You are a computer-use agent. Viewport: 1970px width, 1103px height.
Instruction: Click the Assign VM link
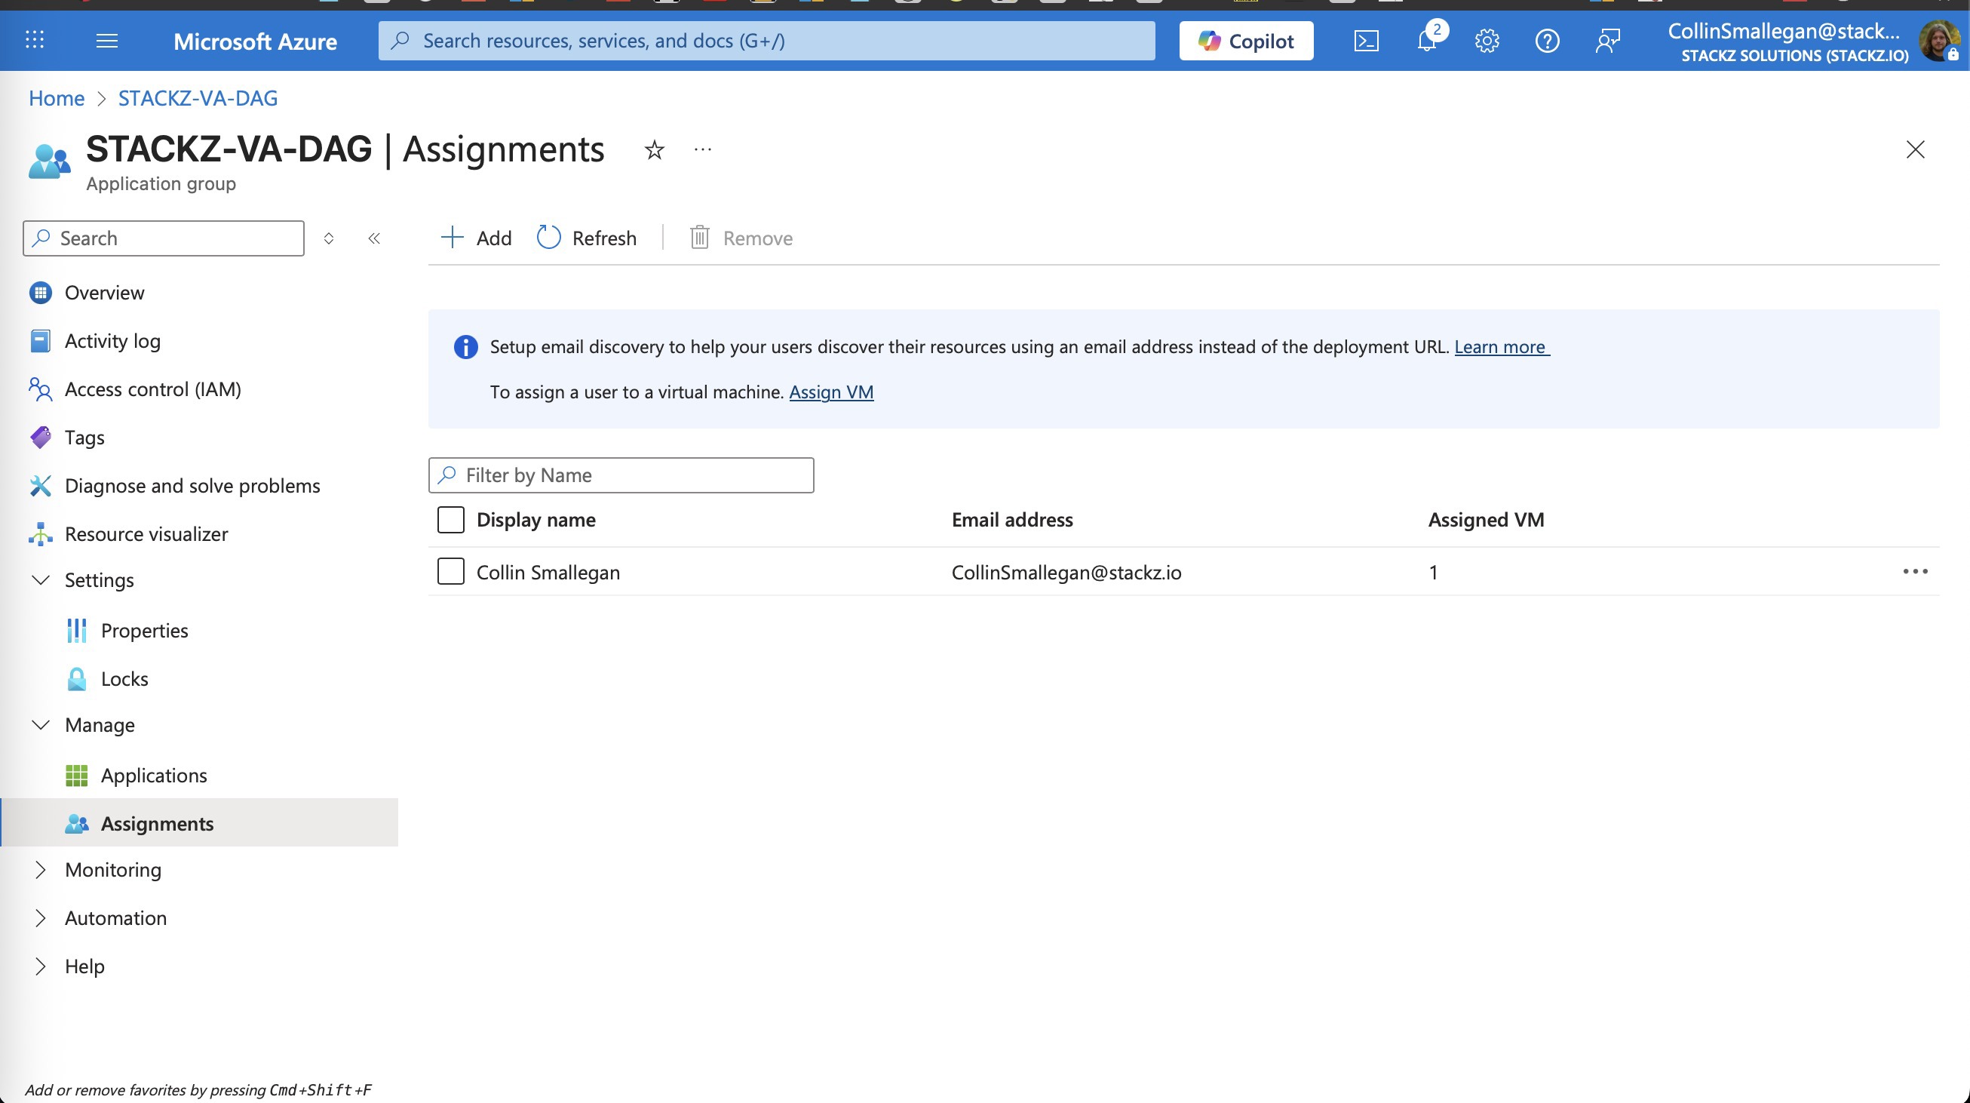click(831, 392)
